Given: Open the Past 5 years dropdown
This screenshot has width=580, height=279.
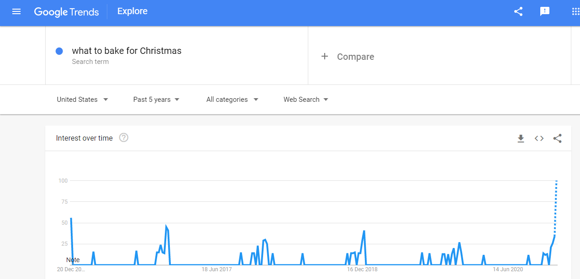Looking at the screenshot, I should pos(156,100).
